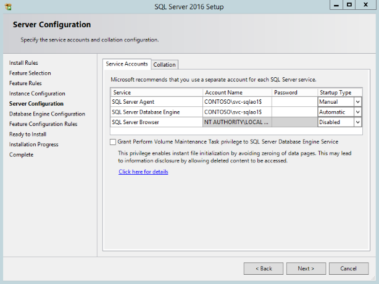Screen dimensions: 379x284
Task: Click the Ready to Install step
Action: tap(28, 134)
